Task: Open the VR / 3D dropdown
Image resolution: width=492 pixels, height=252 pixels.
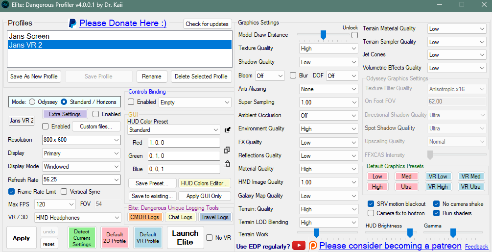Action: tap(78, 218)
